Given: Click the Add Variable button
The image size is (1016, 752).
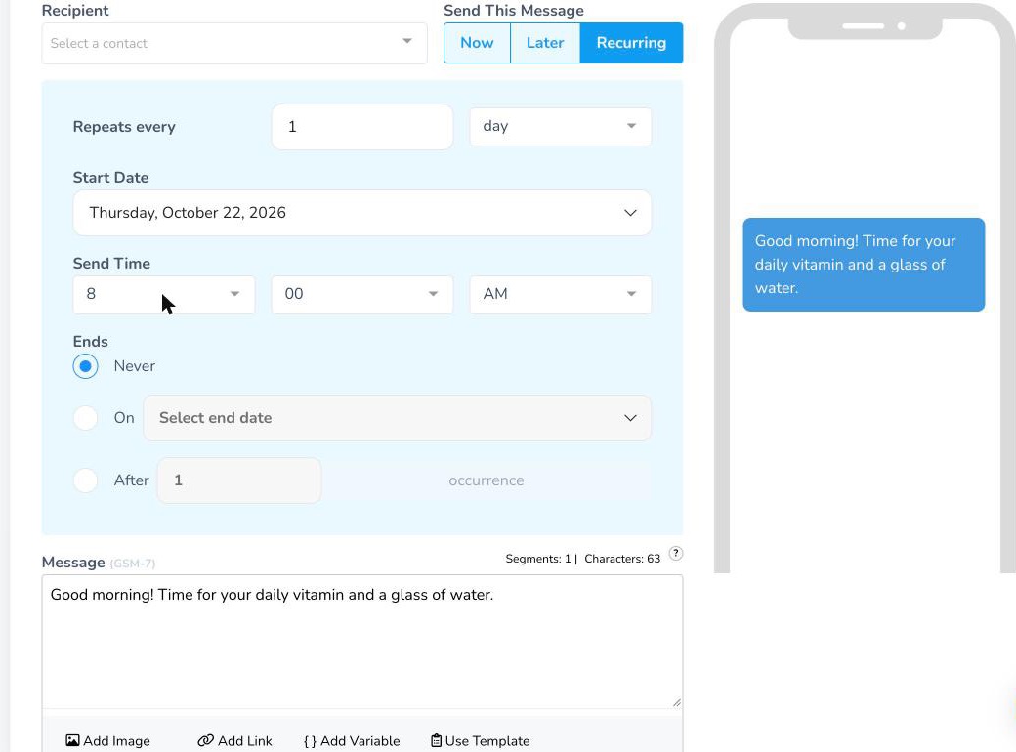Looking at the screenshot, I should 352,741.
